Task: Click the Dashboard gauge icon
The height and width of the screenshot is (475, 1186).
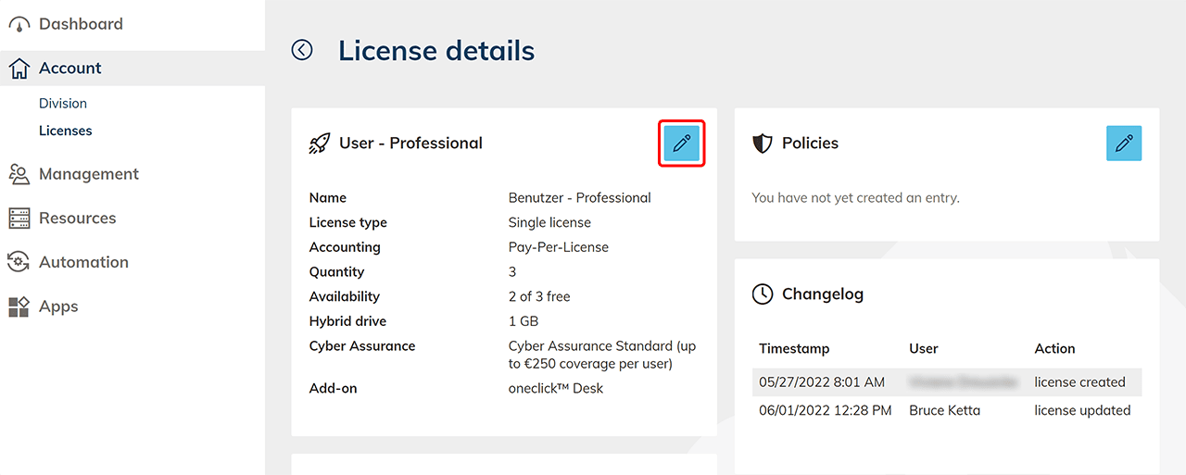Action: tap(19, 25)
